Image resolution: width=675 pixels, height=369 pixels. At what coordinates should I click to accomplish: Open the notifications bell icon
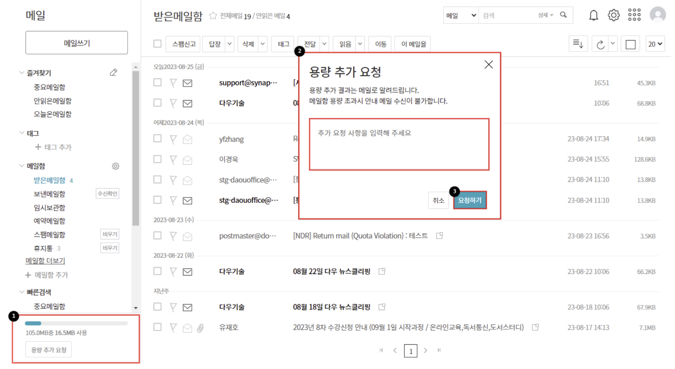pyautogui.click(x=593, y=15)
